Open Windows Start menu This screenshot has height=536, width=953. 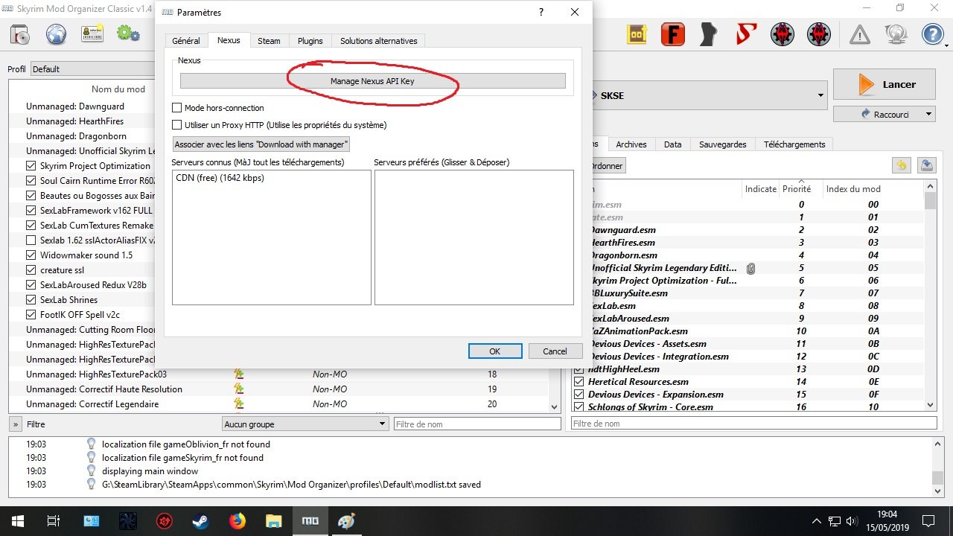pos(16,521)
